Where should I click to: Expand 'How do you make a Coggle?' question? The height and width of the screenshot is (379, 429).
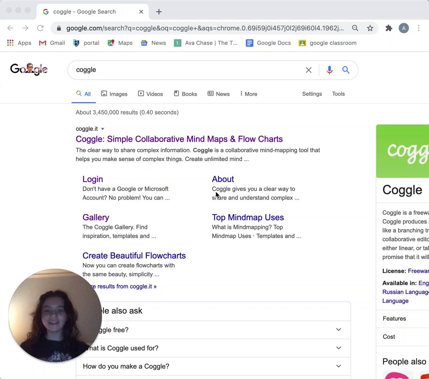coord(213,366)
